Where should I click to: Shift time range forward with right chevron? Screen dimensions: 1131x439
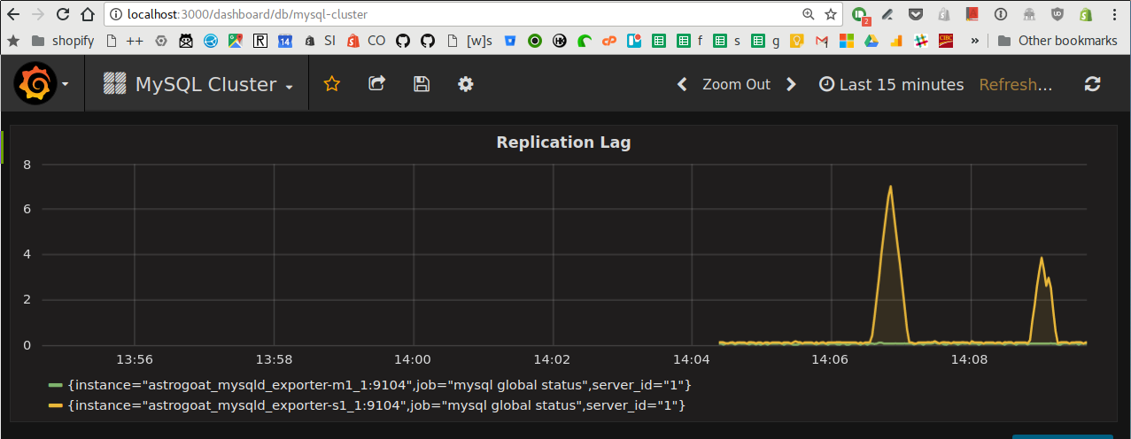[x=792, y=85]
